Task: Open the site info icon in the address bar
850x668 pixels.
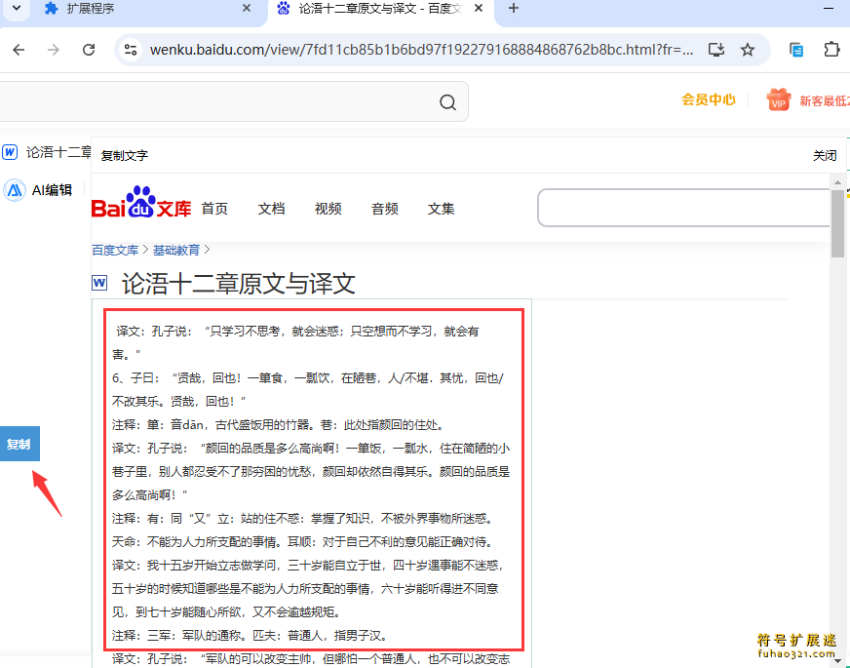Action: click(131, 50)
